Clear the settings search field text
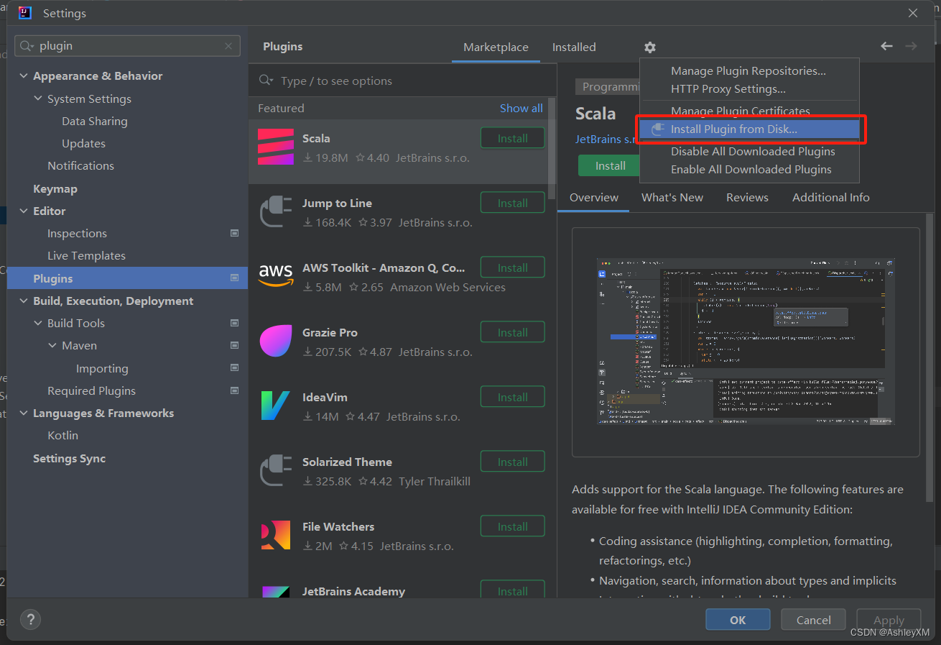Screen dimensions: 941x645 228,46
